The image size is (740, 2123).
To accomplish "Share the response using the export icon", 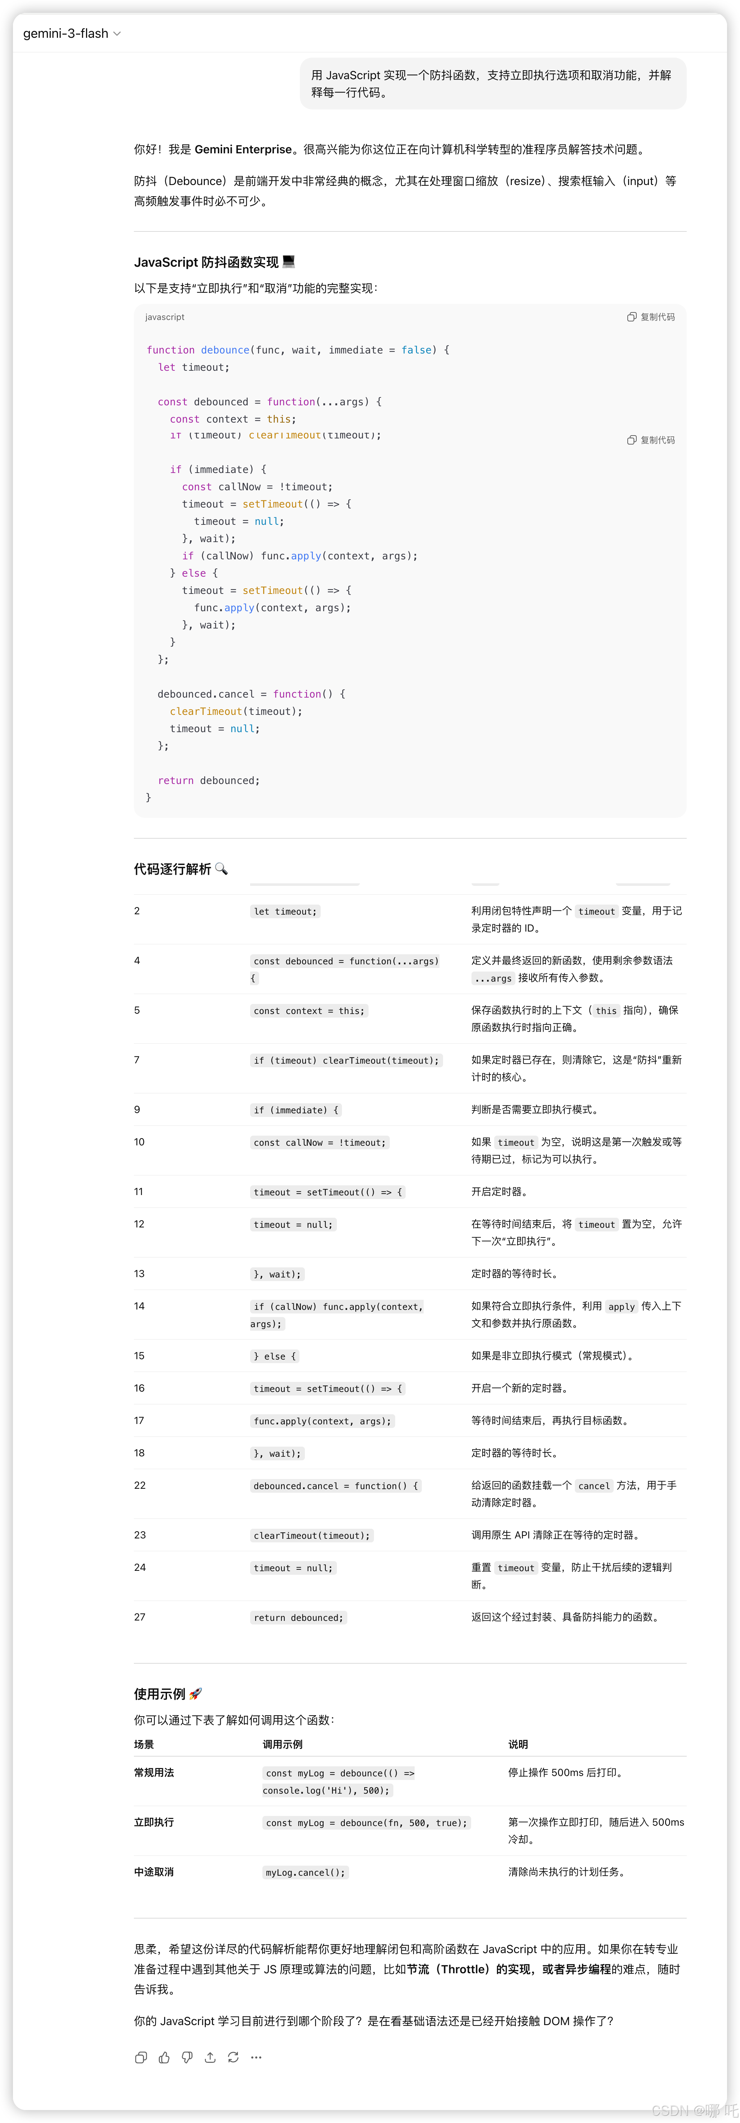I will pos(210,2058).
